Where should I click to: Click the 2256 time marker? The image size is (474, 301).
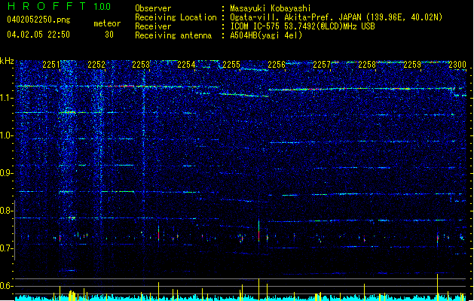pyautogui.click(x=277, y=65)
